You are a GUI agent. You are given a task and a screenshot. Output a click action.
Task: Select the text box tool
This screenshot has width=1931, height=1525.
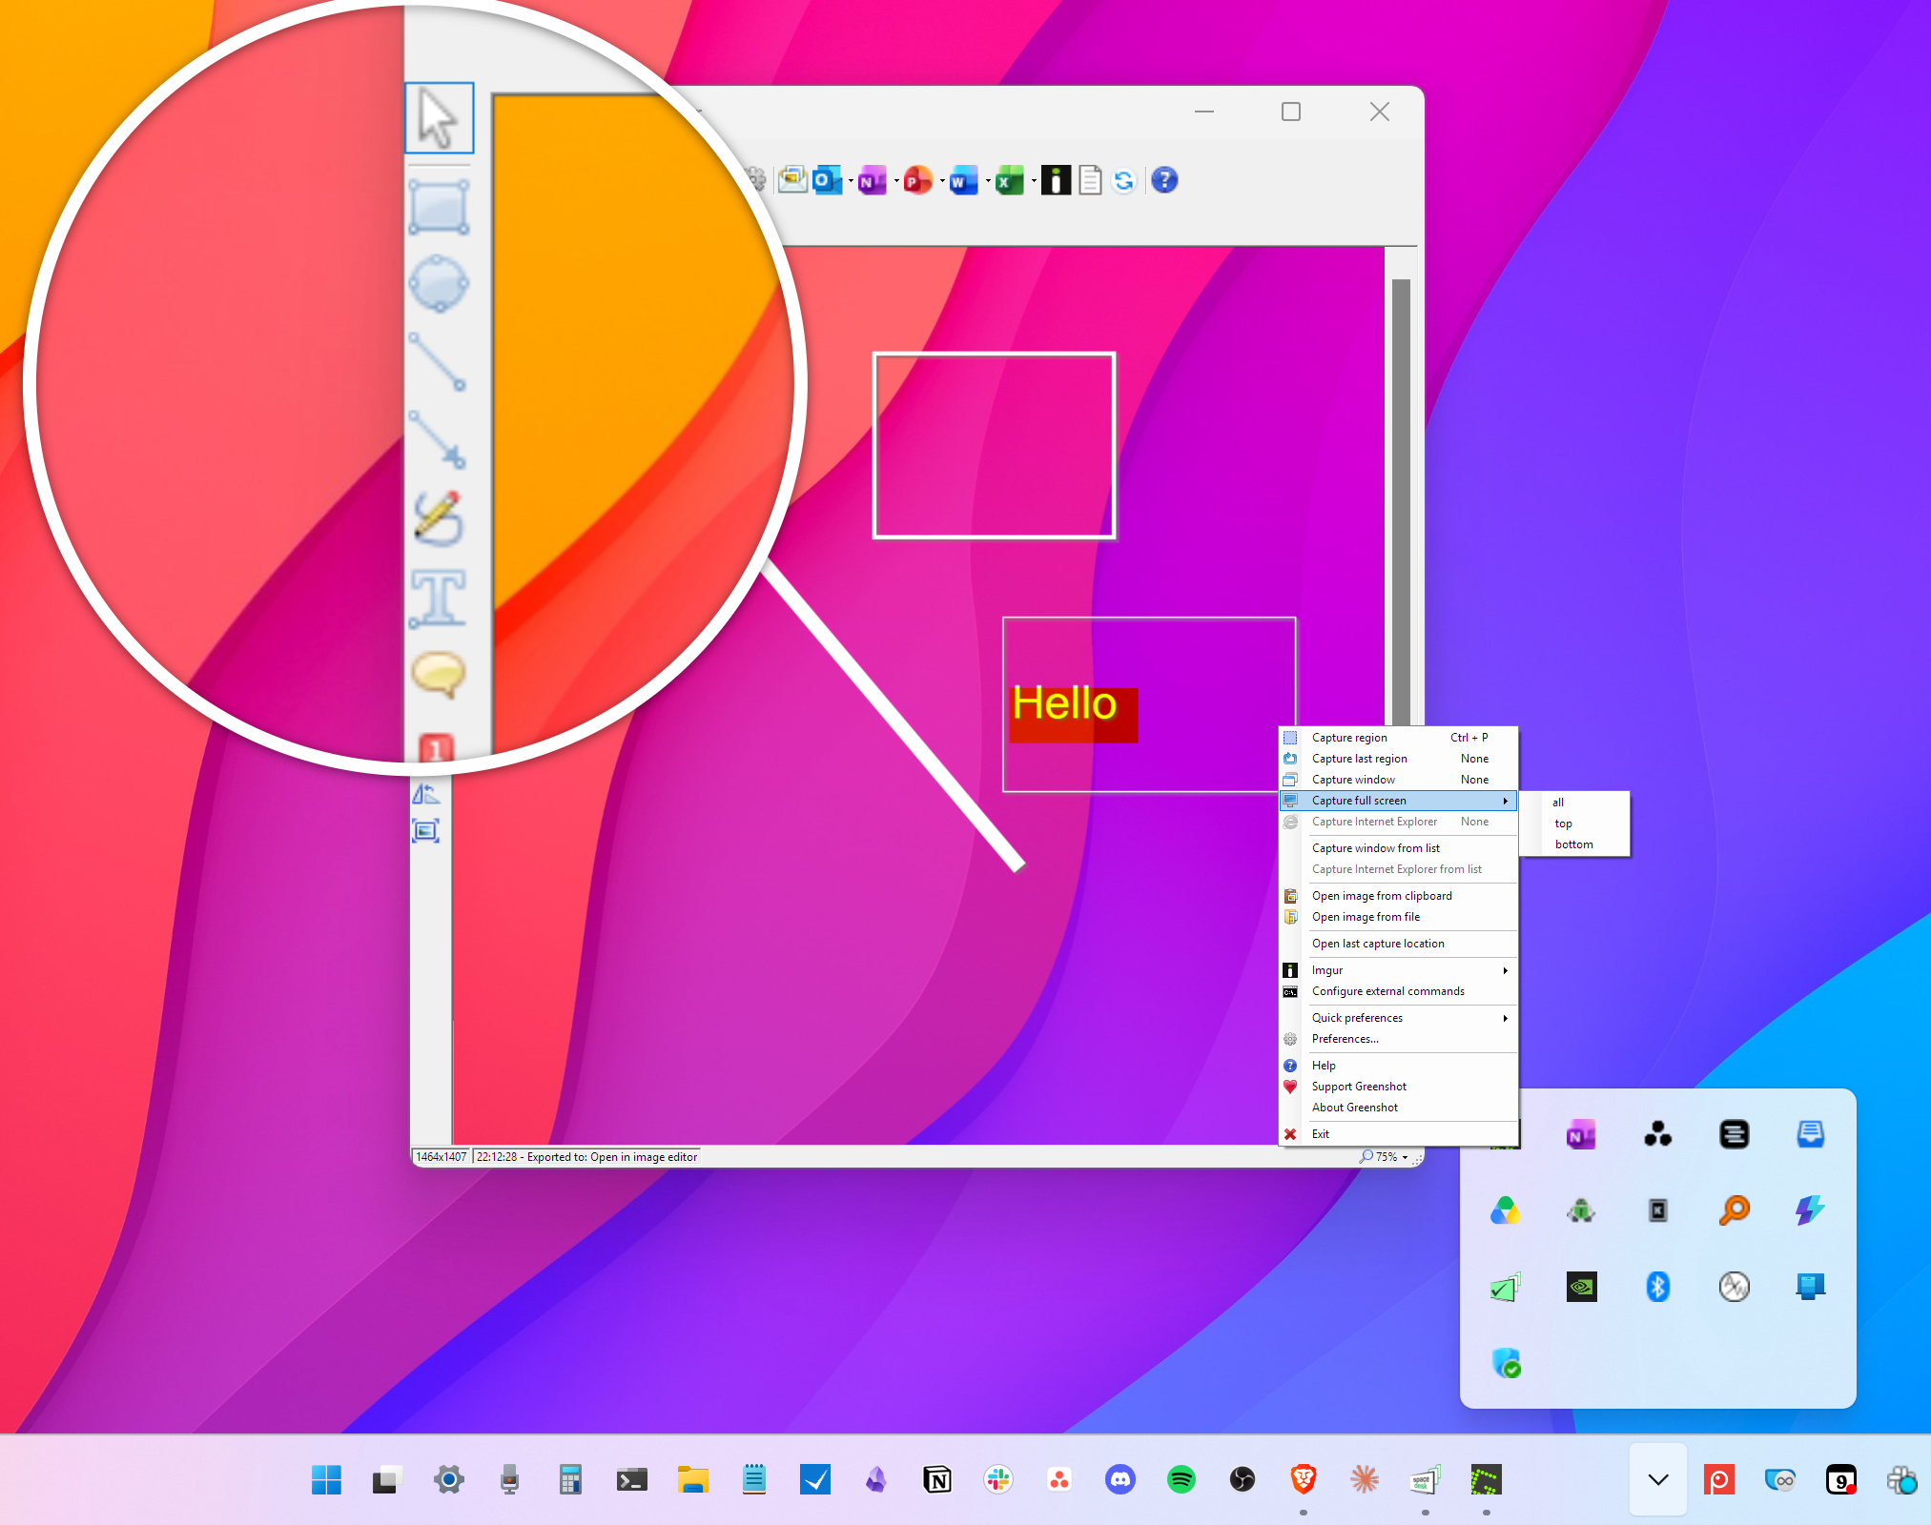(x=439, y=598)
